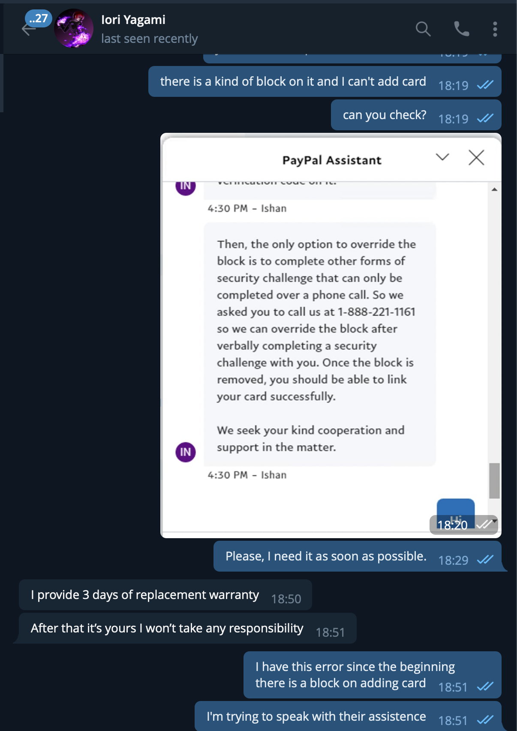Image resolution: width=517 pixels, height=731 pixels.
Task: Click "last seen recently" status text
Action: tap(150, 39)
